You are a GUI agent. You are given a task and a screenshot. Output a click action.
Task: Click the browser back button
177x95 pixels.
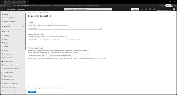(x=2, y=6)
